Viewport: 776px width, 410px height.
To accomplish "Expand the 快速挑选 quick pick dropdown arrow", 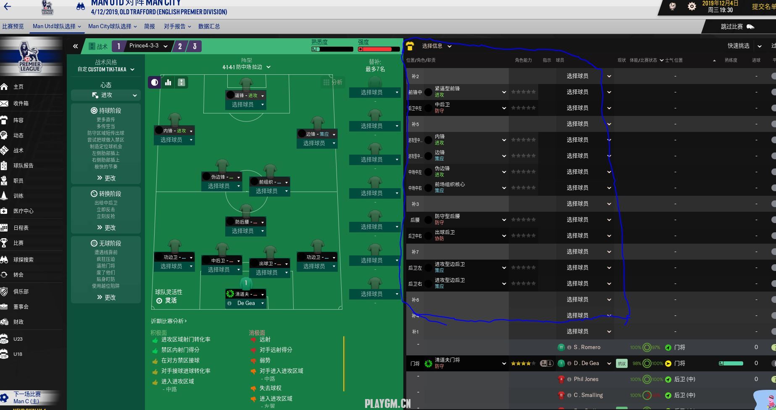I will click(760, 46).
